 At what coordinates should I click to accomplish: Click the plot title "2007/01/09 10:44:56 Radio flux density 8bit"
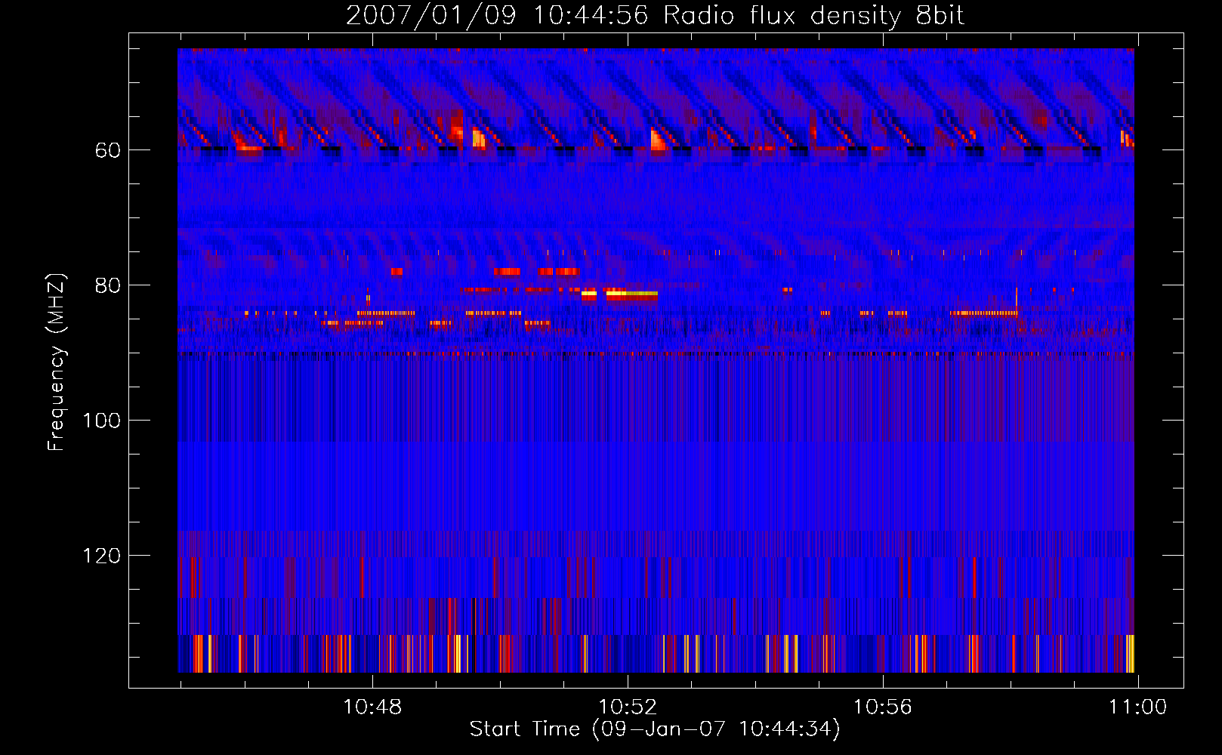coord(655,16)
